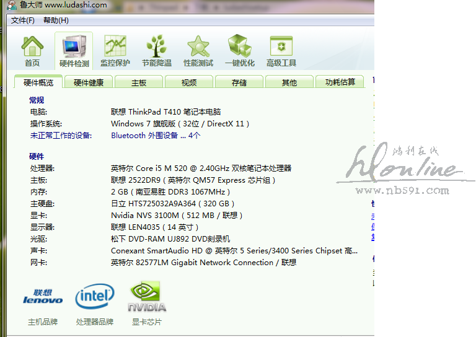
Task: Click the Intel processor brand logo
Action: 94,297
